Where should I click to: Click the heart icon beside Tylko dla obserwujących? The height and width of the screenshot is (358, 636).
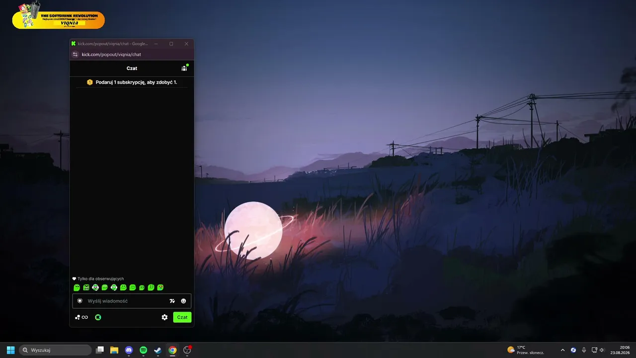75,279
